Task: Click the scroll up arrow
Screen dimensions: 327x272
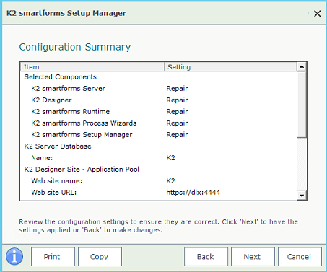Action: [302, 66]
